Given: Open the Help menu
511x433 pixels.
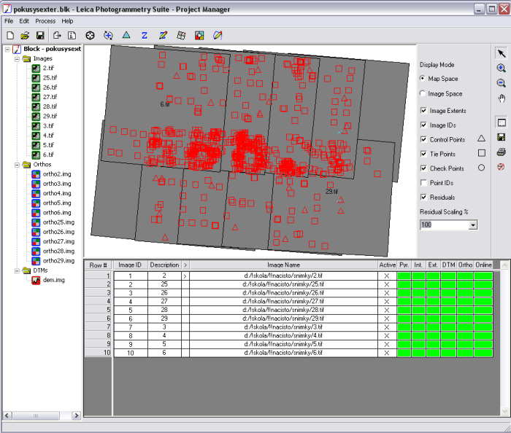Looking at the screenshot, I should [67, 21].
